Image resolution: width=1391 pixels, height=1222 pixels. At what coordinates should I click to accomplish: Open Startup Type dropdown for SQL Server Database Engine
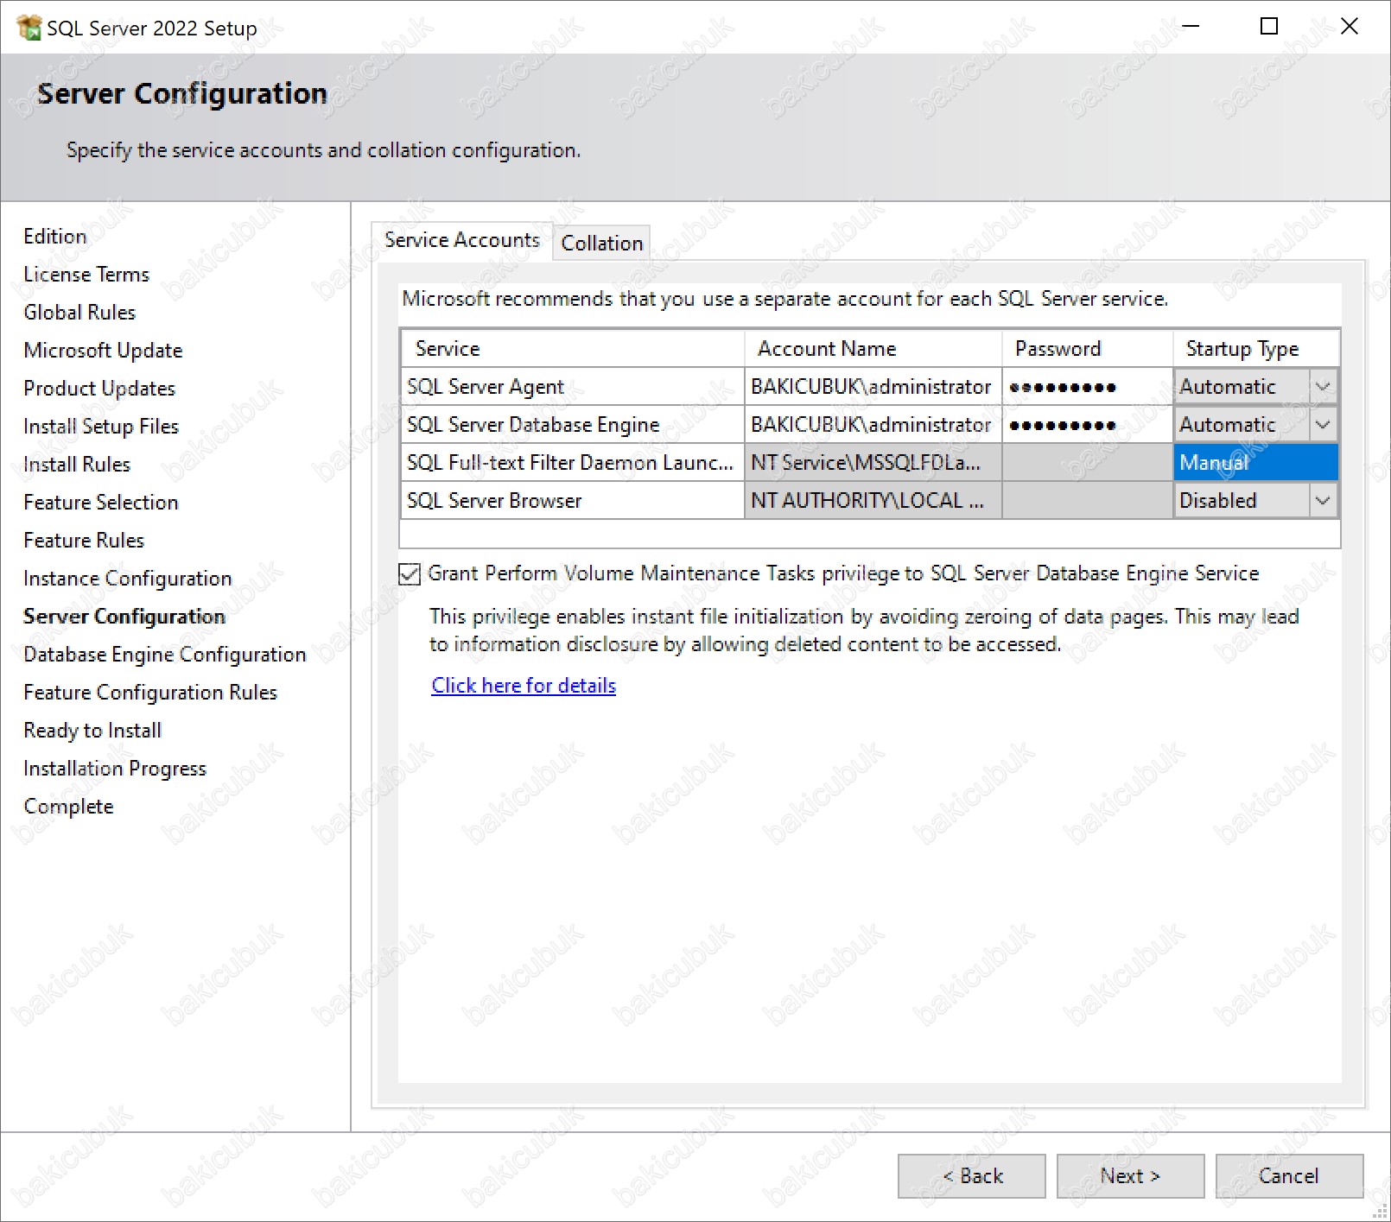tap(1323, 425)
